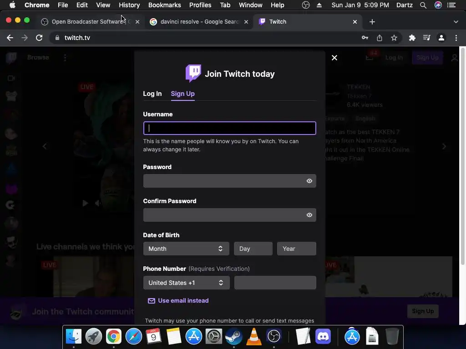The image size is (466, 349).
Task: Click the share page icon
Action: click(x=380, y=38)
